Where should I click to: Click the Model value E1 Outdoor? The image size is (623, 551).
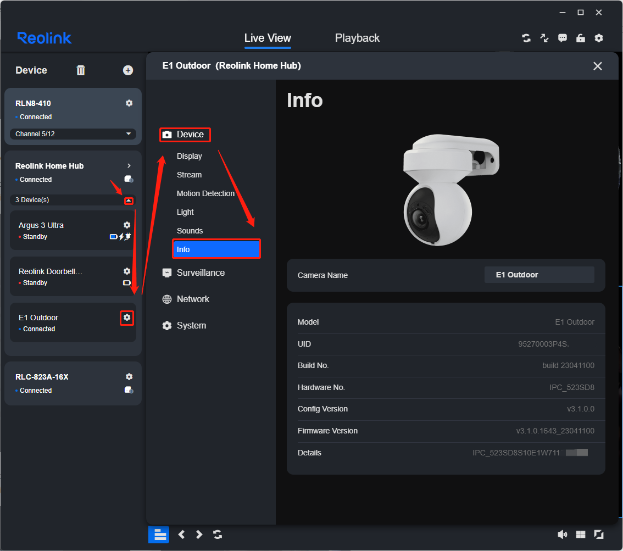coord(575,322)
